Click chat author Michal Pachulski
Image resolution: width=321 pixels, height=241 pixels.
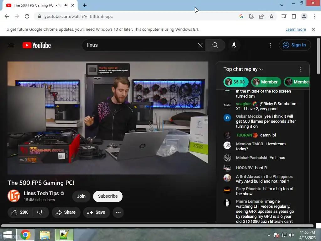point(251,158)
